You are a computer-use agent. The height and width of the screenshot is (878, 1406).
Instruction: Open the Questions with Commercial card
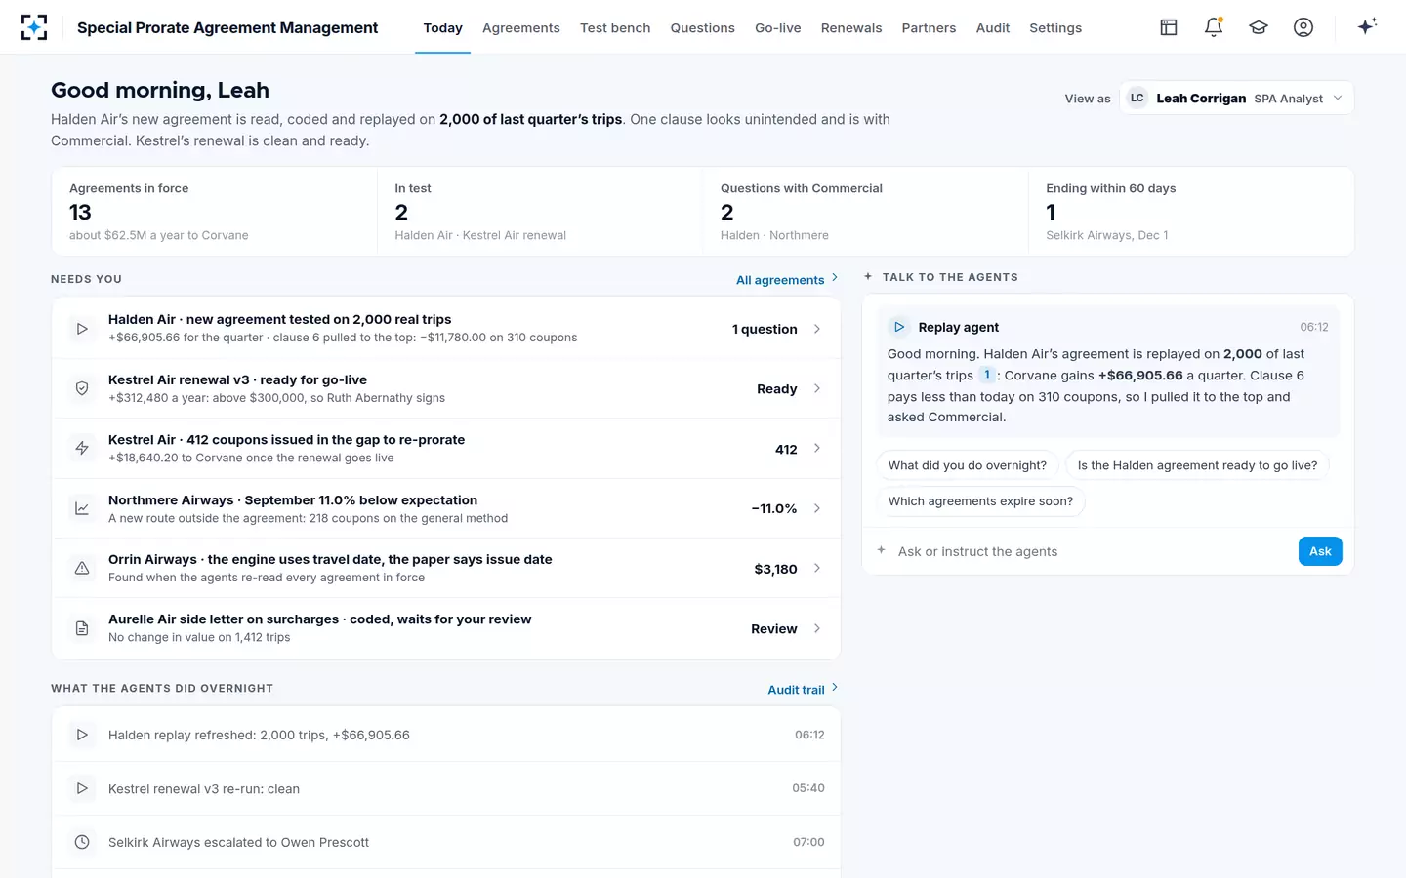pyautogui.click(x=865, y=212)
